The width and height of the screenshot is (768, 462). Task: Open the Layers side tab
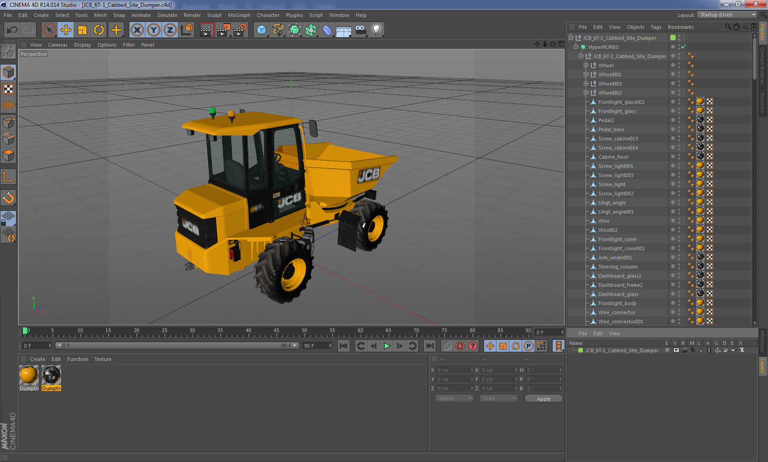[x=763, y=366]
